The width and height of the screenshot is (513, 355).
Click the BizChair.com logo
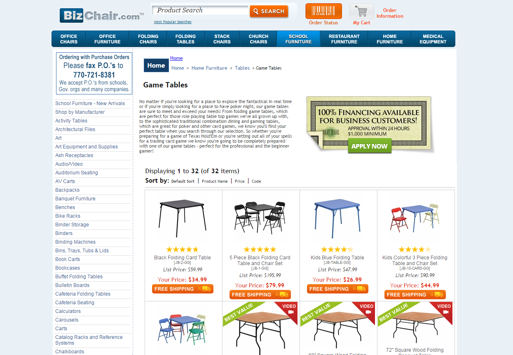tap(101, 15)
